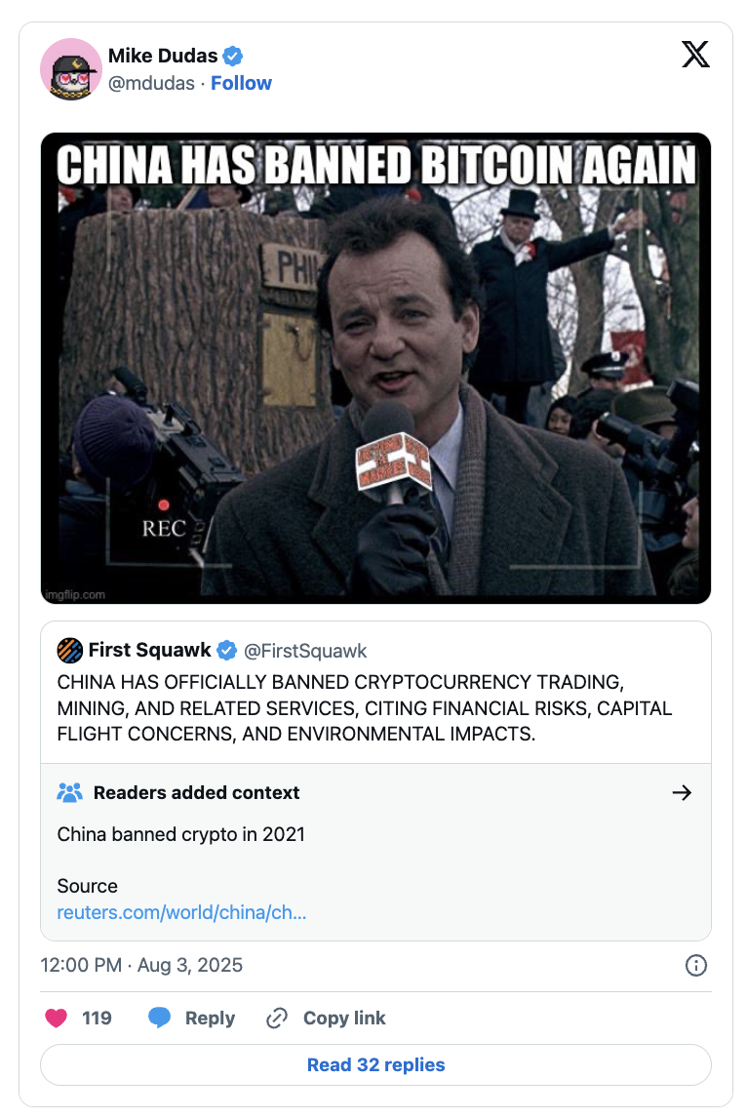The height and width of the screenshot is (1120, 747).
Task: Open the @FirstSquawk handle
Action: (x=305, y=651)
